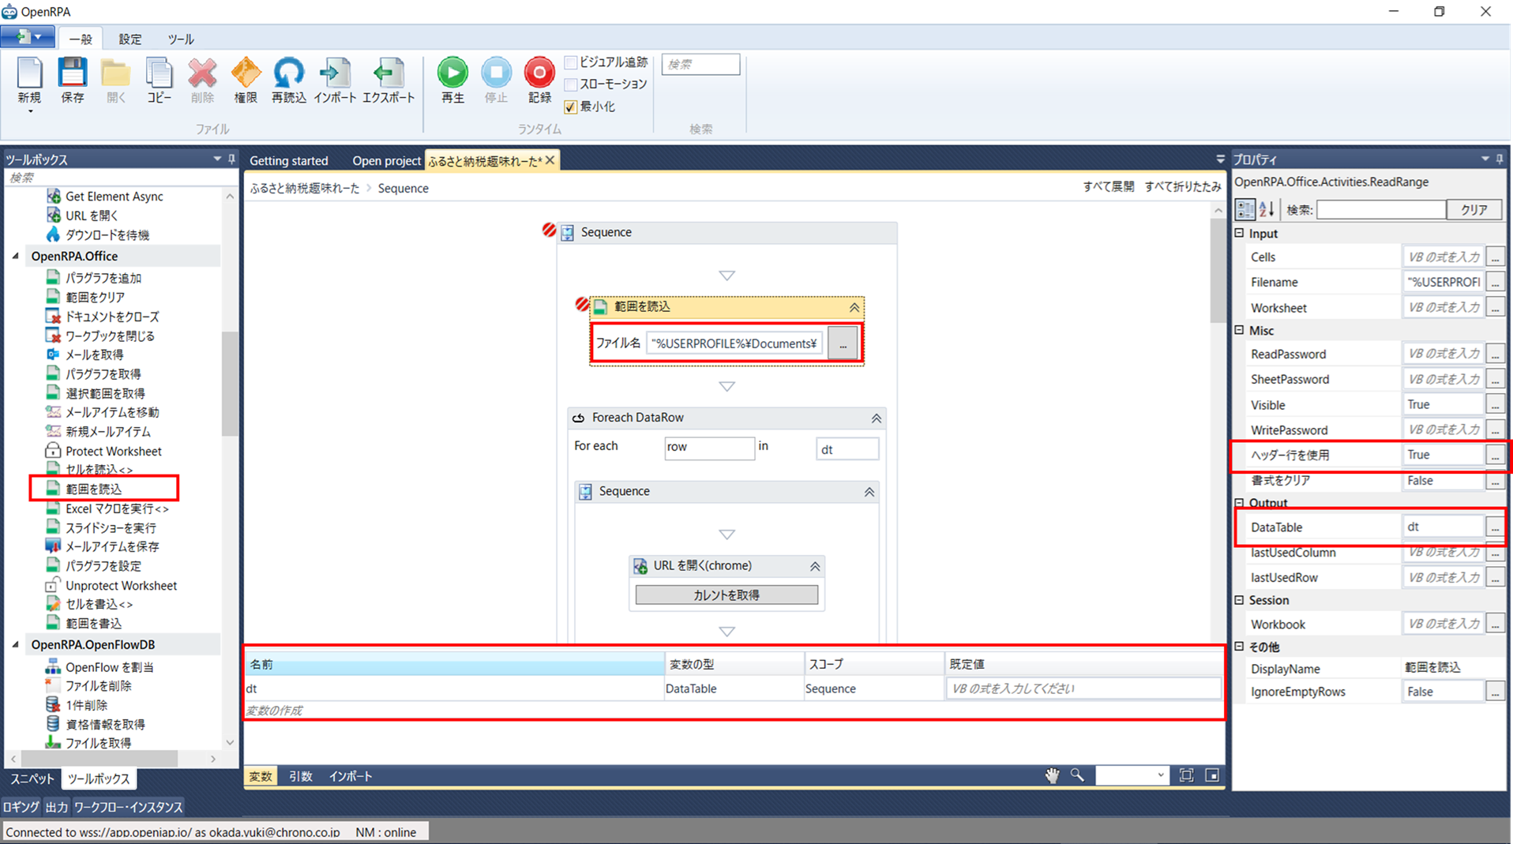Open the 引数 (Arguments) tab
The image size is (1513, 844).
pyautogui.click(x=300, y=776)
